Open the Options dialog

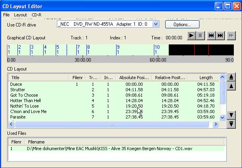[x=182, y=25]
